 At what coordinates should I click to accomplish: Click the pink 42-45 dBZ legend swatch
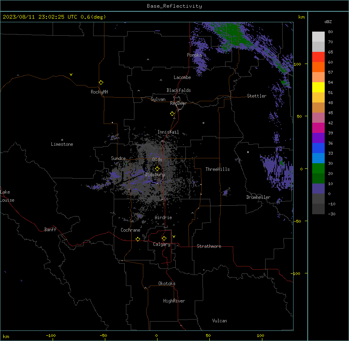click(318, 118)
